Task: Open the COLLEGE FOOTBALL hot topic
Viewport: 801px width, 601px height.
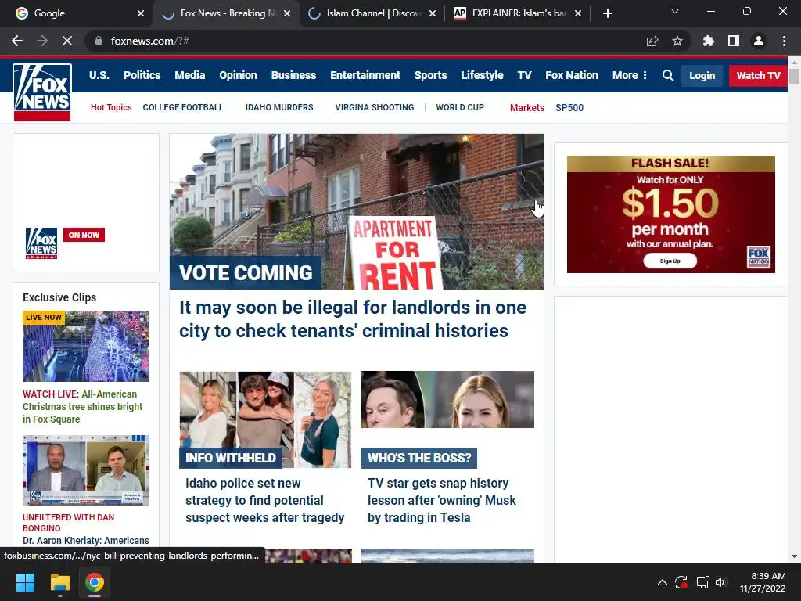Action: click(183, 107)
